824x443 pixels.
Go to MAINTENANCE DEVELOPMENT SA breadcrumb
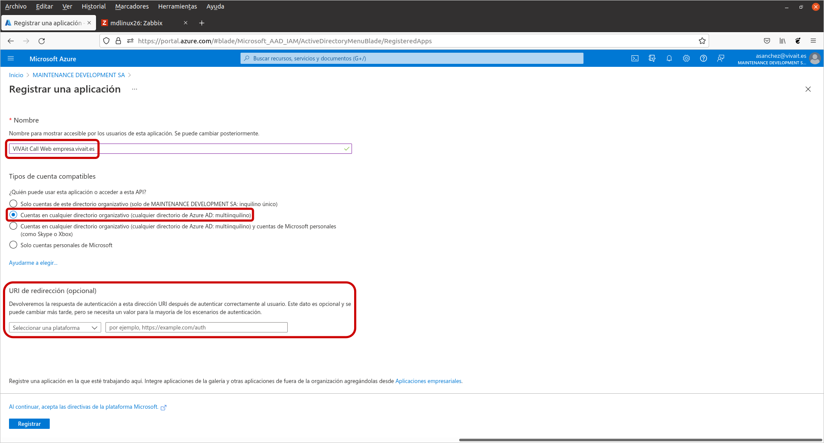[x=79, y=75]
